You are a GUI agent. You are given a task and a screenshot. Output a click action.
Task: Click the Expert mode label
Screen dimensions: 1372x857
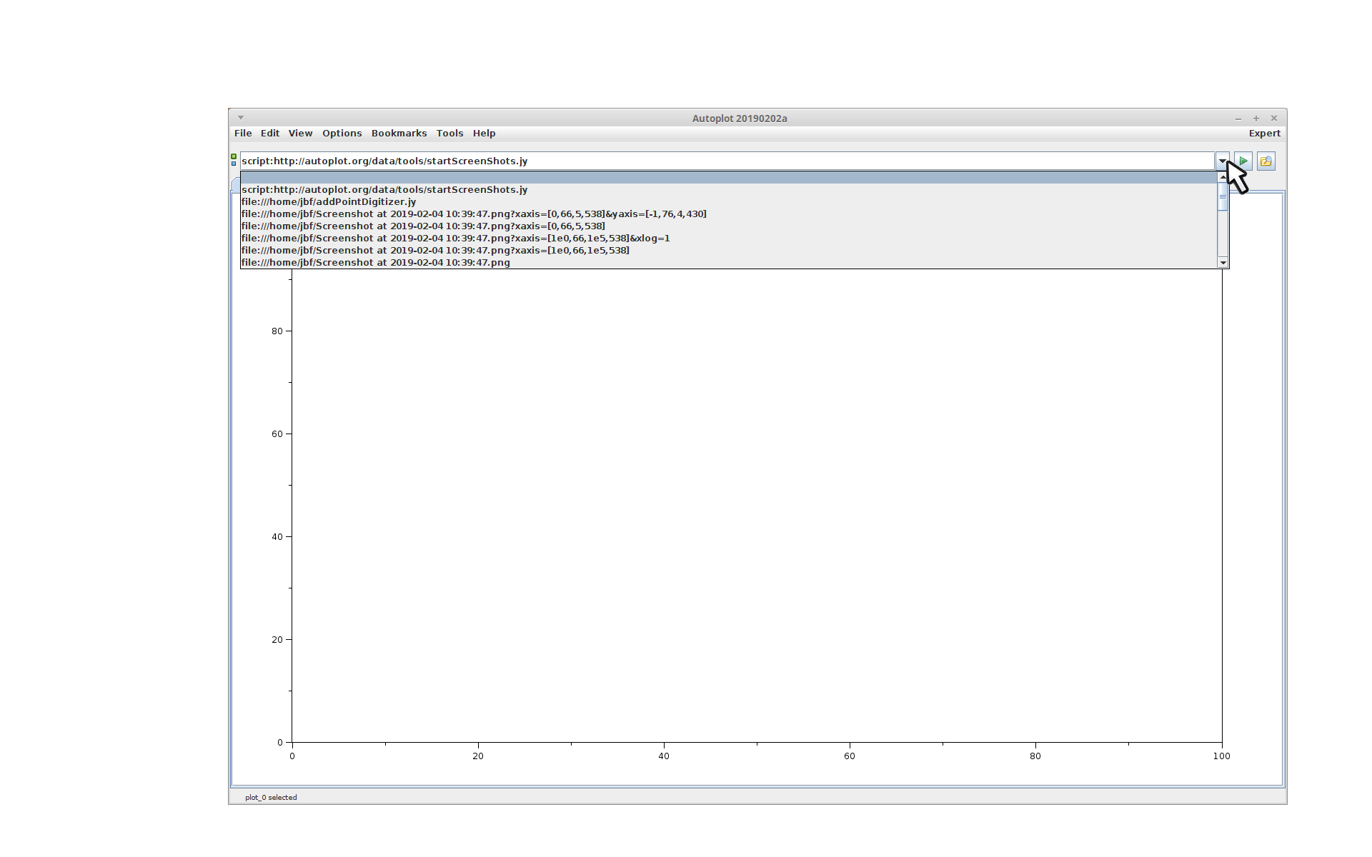click(1264, 134)
